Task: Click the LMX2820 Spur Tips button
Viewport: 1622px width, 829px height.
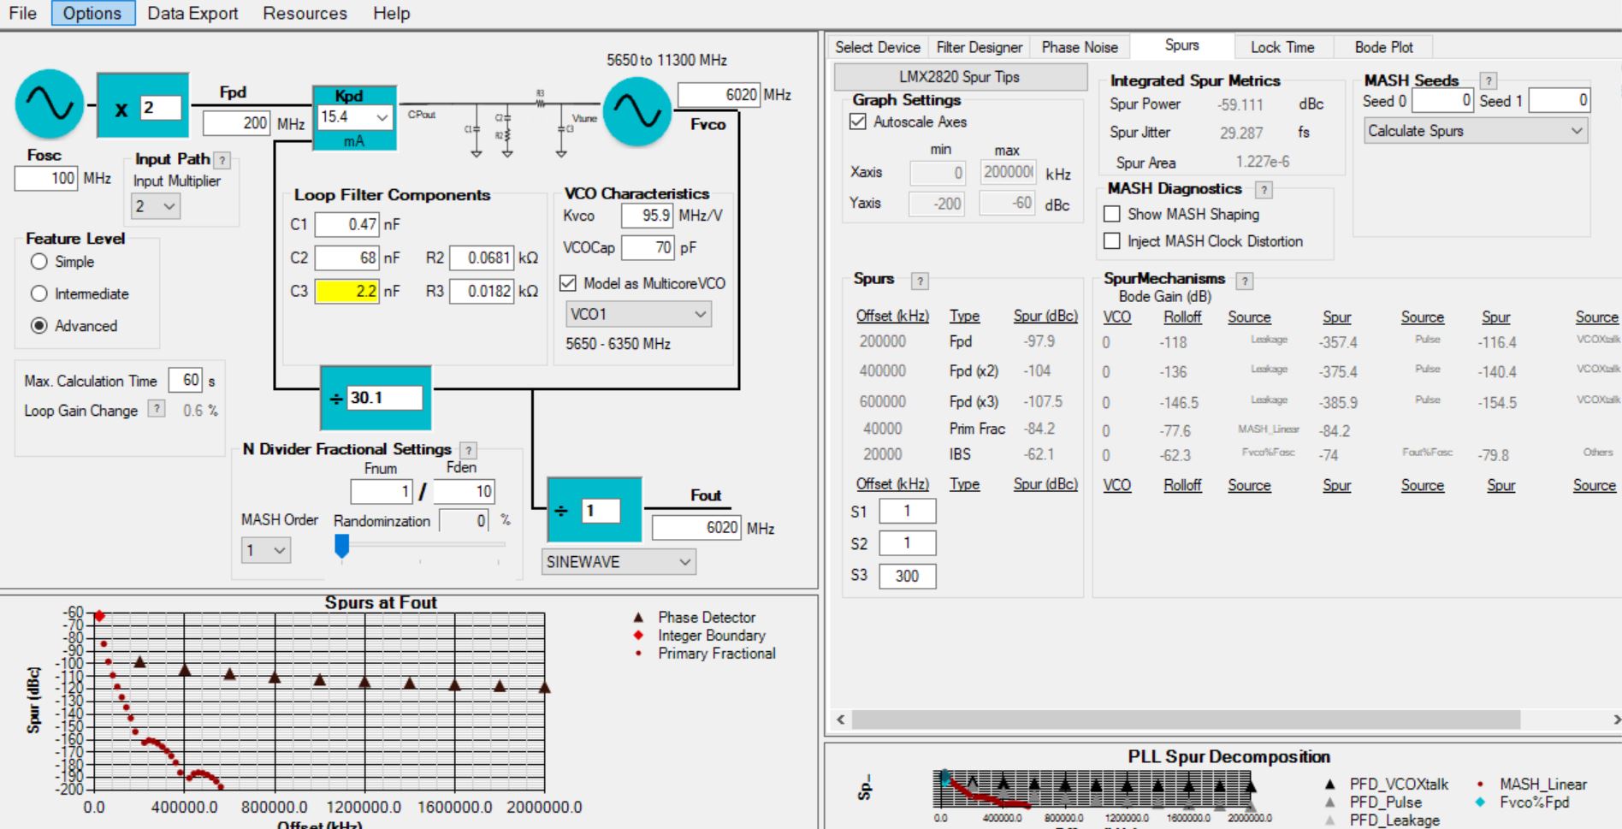Action: 959,77
